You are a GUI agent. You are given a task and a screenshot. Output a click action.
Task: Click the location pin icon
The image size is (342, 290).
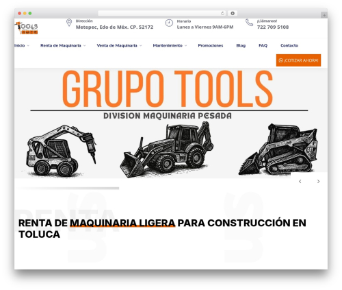(x=69, y=23)
